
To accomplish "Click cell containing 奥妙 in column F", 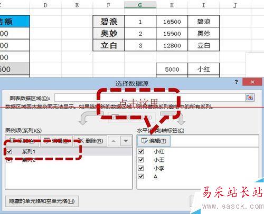I will [x=109, y=33].
